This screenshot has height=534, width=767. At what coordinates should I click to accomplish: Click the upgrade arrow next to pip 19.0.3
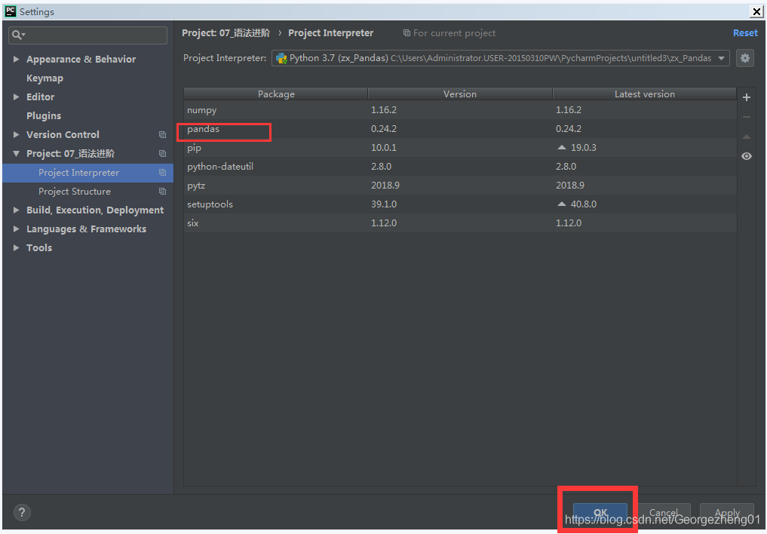coord(562,147)
